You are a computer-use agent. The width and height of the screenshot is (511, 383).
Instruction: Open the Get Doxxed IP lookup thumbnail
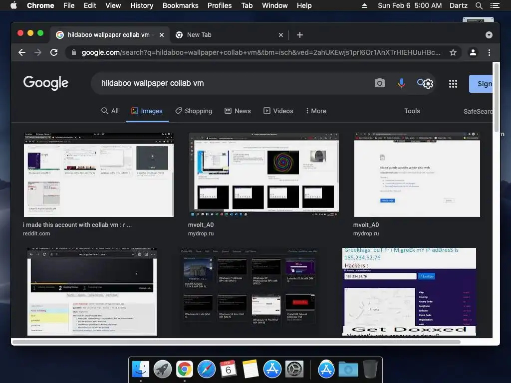tap(409, 291)
